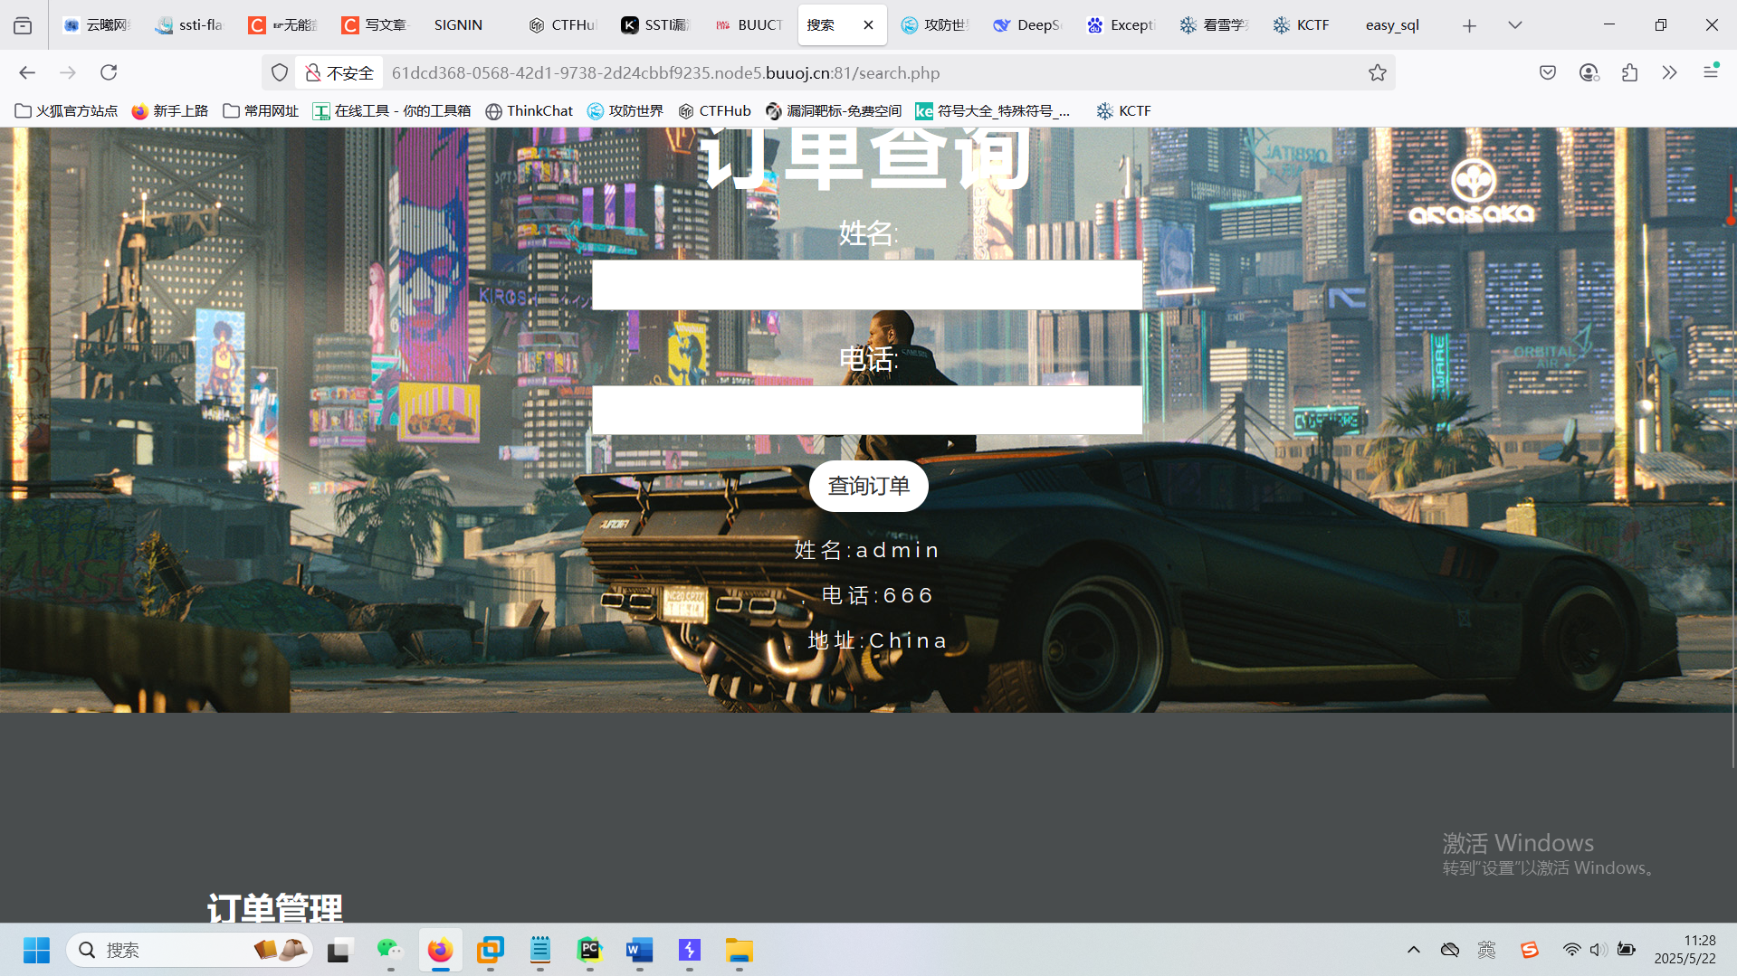List all tabs dropdown arrow
Image resolution: width=1737 pixels, height=976 pixels.
[x=1514, y=25]
